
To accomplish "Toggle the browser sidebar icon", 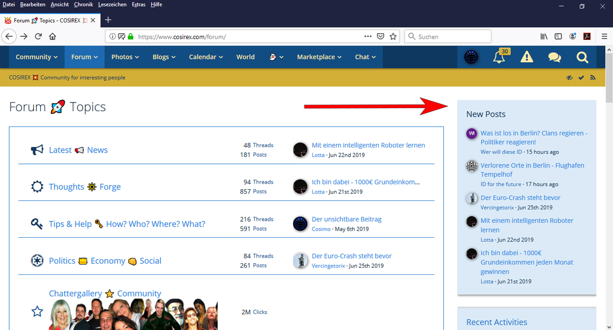I will [x=558, y=37].
